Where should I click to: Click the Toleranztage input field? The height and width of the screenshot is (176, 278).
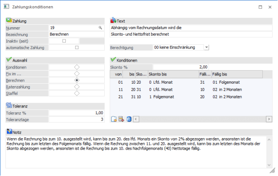click(x=77, y=119)
